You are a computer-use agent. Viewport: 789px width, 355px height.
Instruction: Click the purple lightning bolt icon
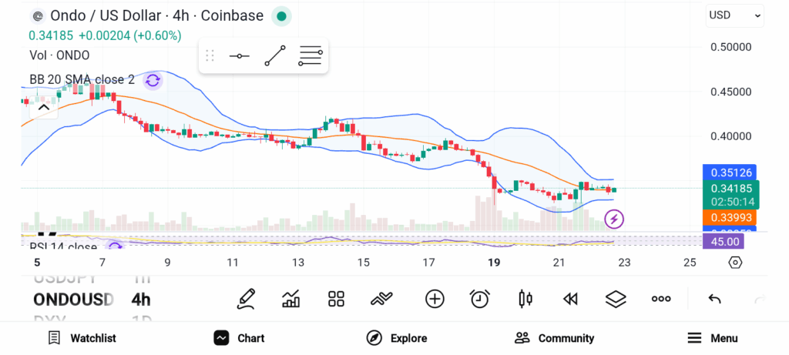[x=614, y=219]
